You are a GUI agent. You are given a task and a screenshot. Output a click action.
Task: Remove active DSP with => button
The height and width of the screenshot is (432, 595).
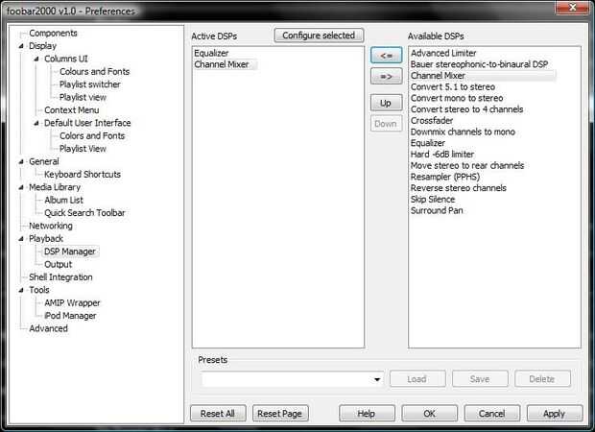[x=386, y=76]
